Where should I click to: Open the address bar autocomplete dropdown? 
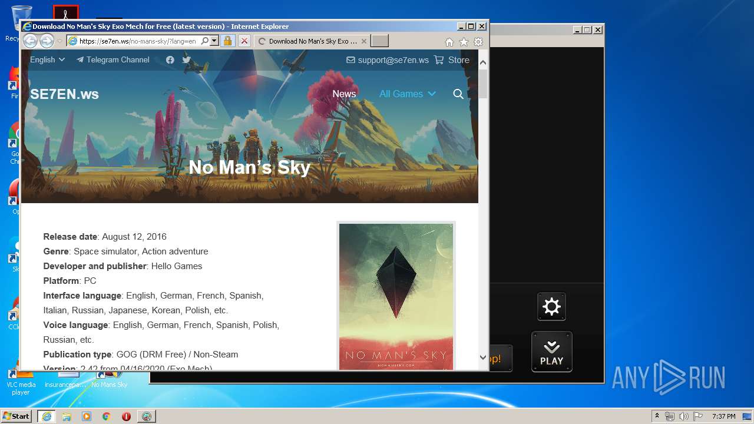click(x=214, y=41)
